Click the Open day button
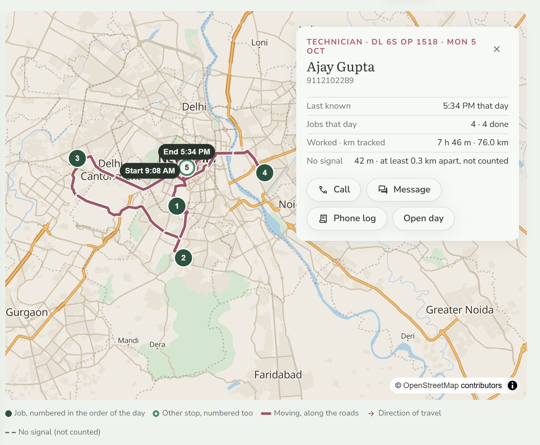The height and width of the screenshot is (445, 540). (x=424, y=218)
